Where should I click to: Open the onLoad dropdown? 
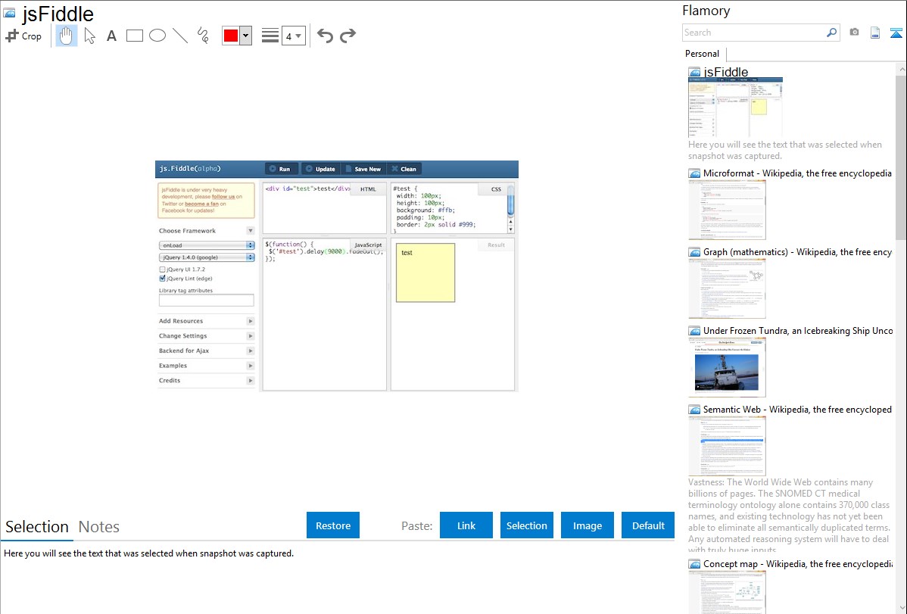coord(207,245)
